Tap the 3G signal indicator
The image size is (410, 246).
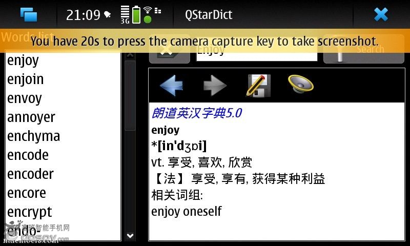tap(125, 15)
